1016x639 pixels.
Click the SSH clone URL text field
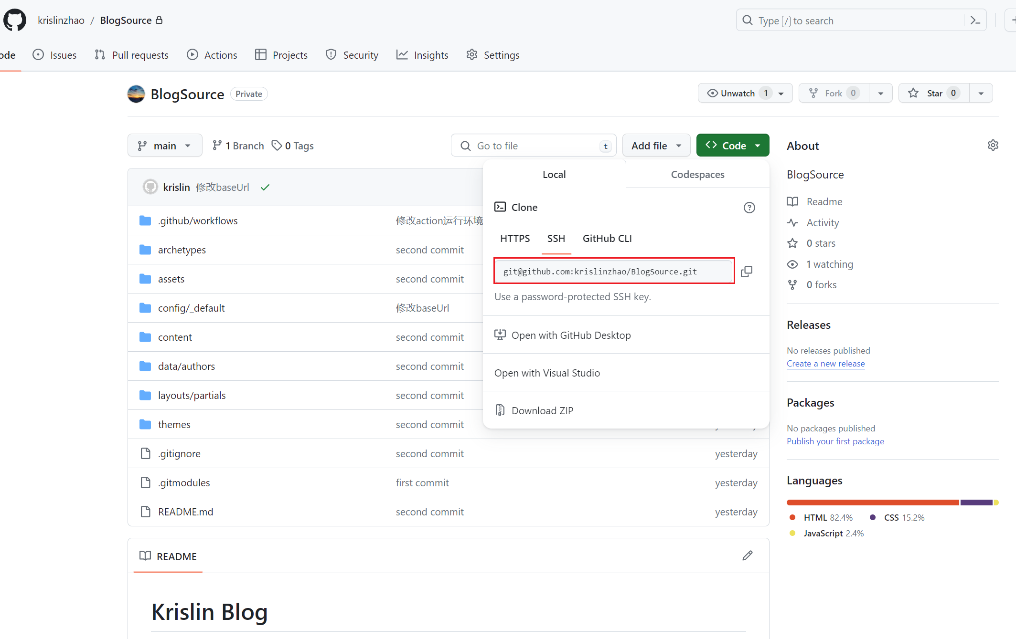(614, 271)
